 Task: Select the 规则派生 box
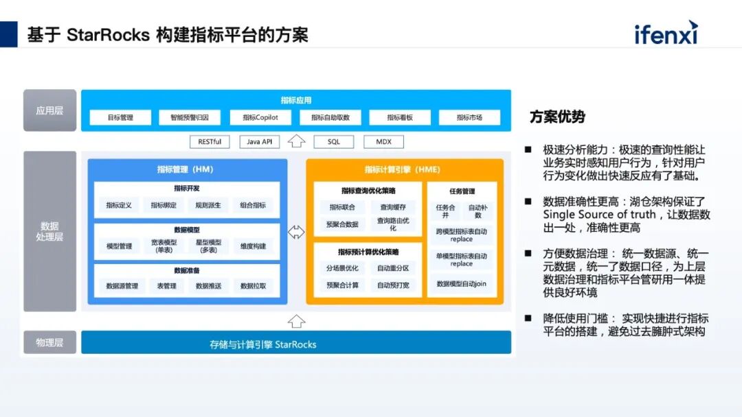(x=208, y=206)
